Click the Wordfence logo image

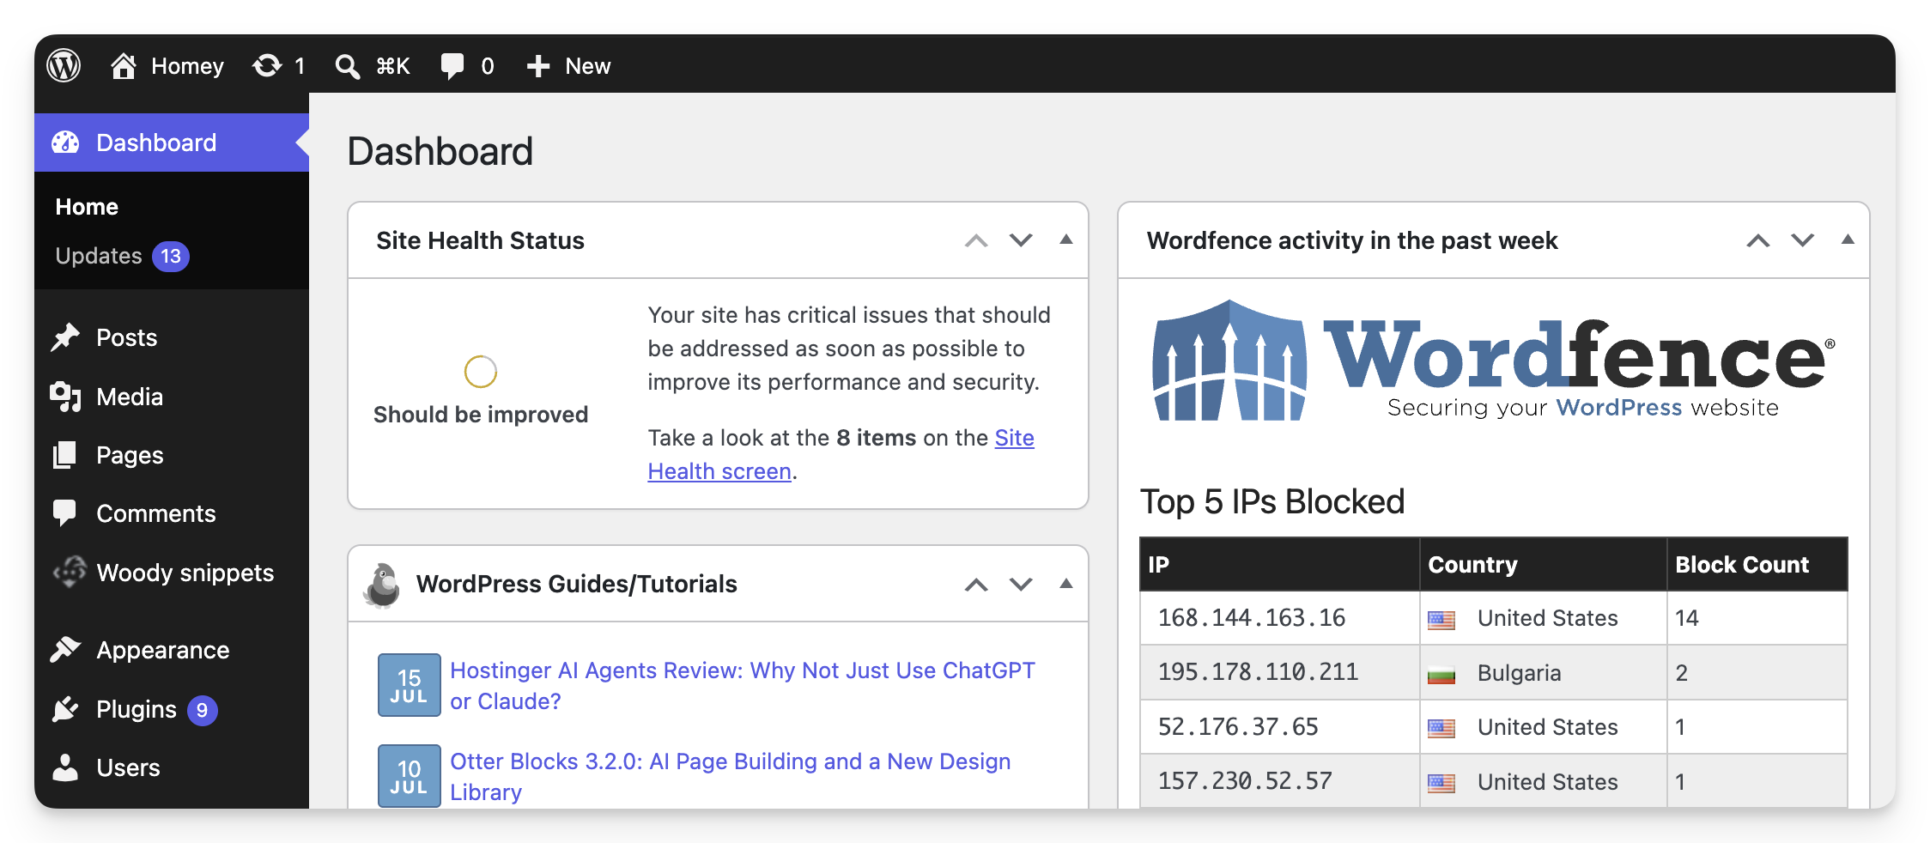click(x=1493, y=361)
